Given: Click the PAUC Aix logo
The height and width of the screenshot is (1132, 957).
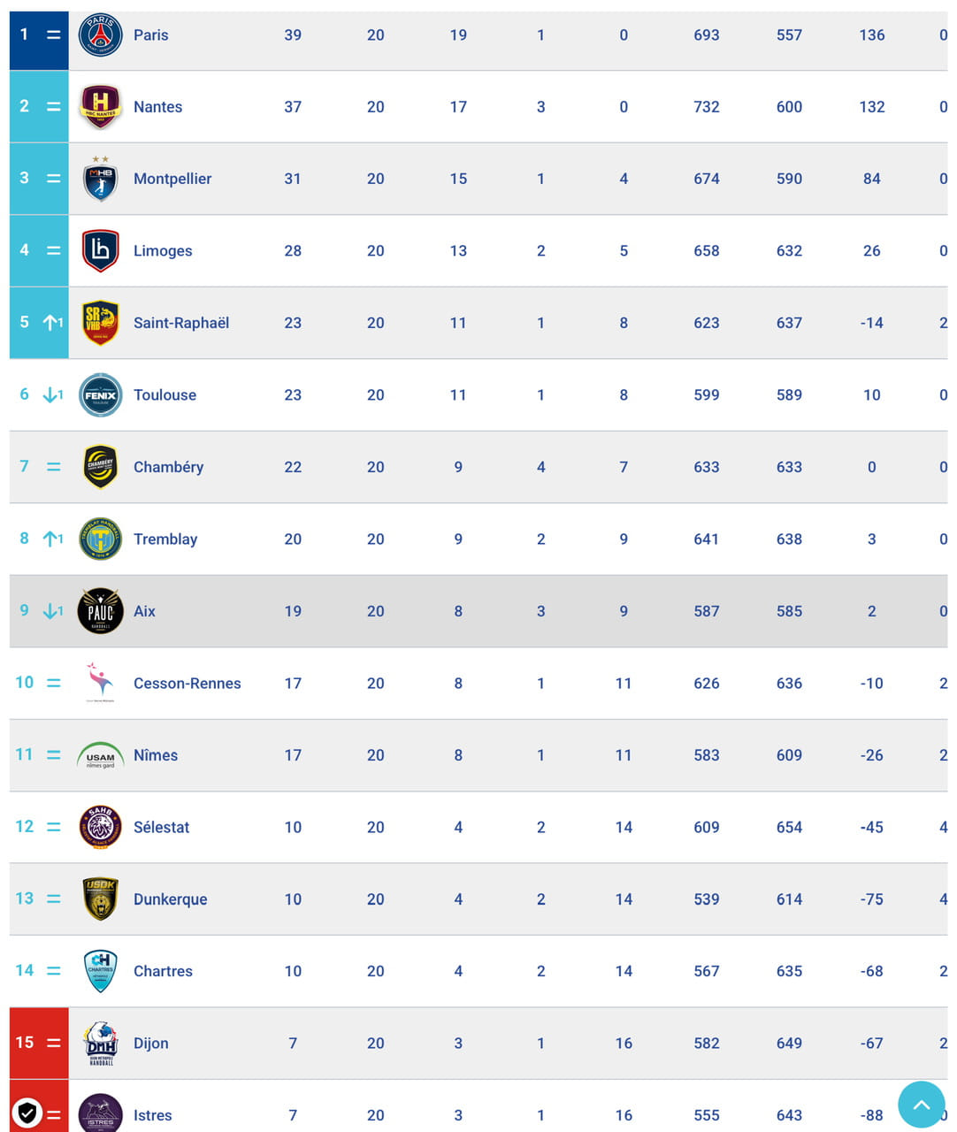Looking at the screenshot, I should coord(100,611).
